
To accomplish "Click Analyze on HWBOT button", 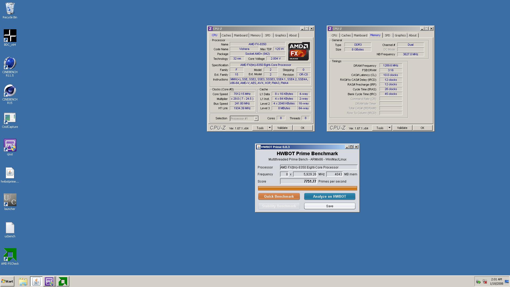I will (x=330, y=196).
